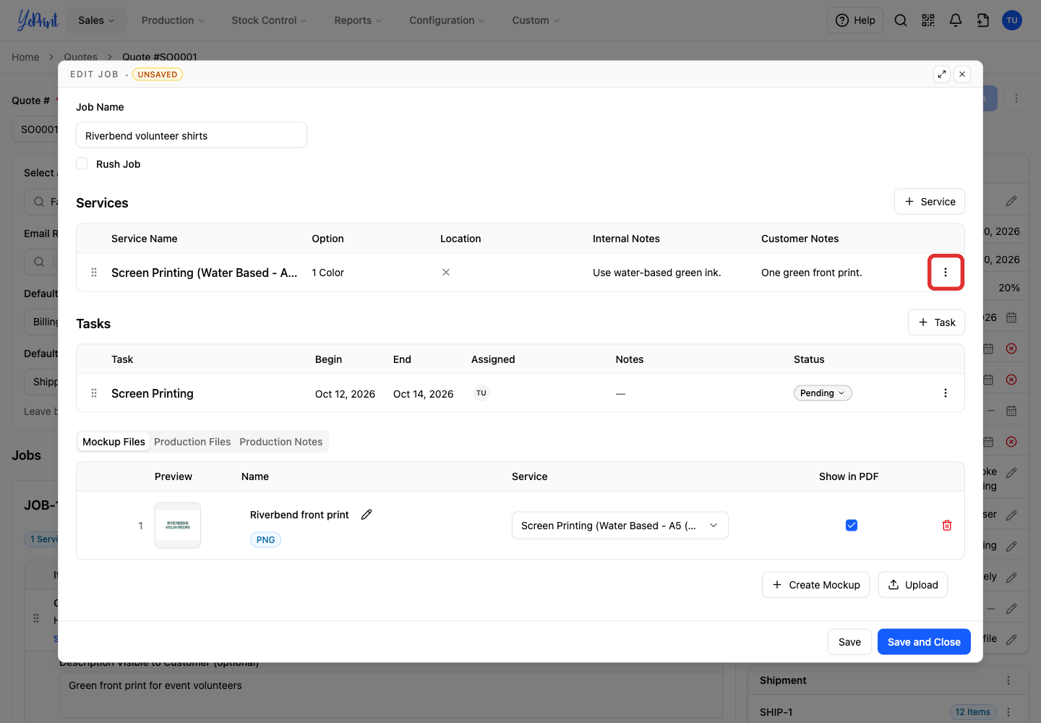1041x723 pixels.
Task: Expand the Stock Control menu
Action: click(x=269, y=20)
